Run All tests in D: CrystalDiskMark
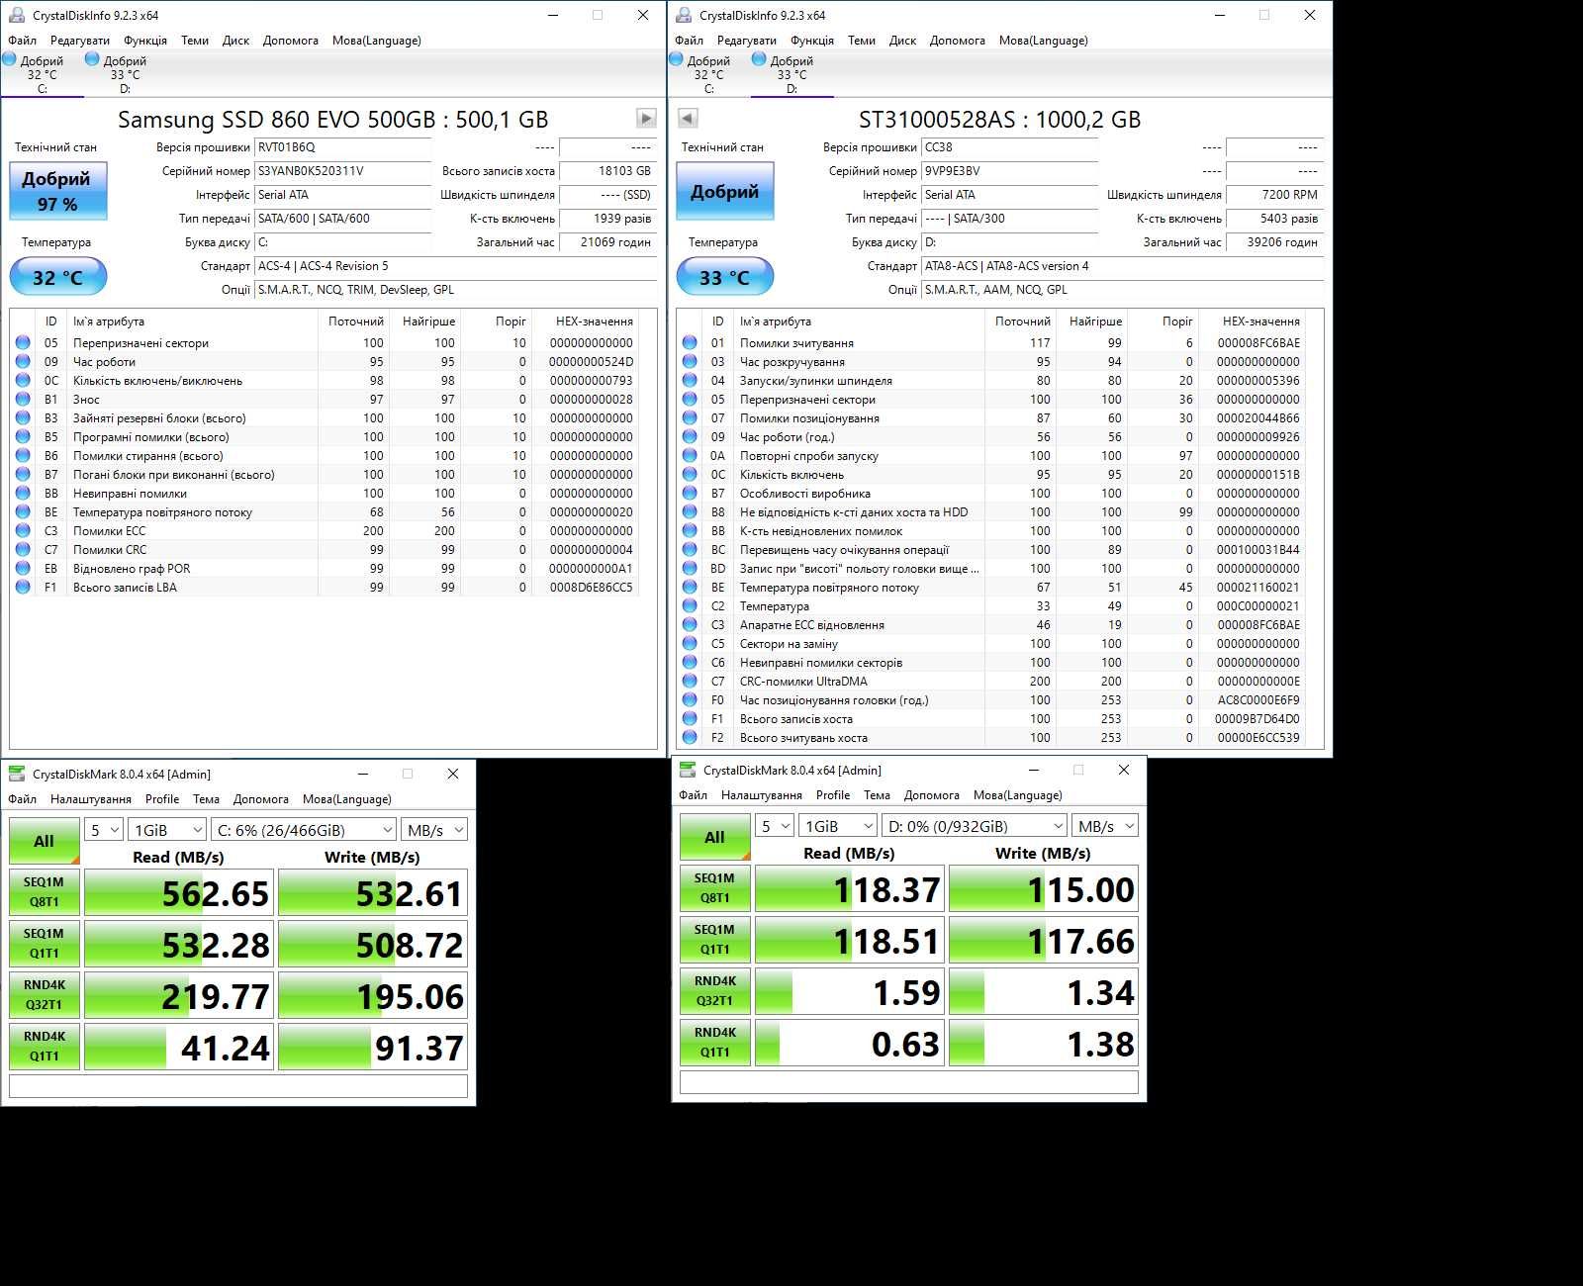 pyautogui.click(x=715, y=837)
